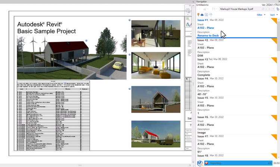Click the 40'-10" description of Issue #4

[202, 94]
